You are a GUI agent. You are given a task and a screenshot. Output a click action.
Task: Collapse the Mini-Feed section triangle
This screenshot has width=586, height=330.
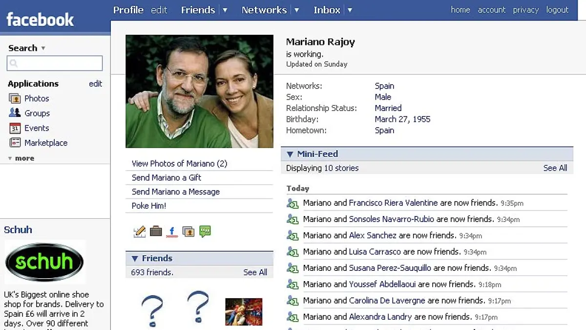point(290,154)
